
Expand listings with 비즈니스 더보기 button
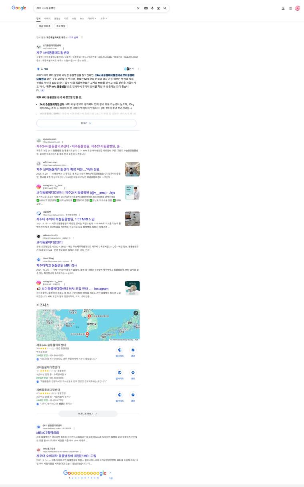pos(88,414)
